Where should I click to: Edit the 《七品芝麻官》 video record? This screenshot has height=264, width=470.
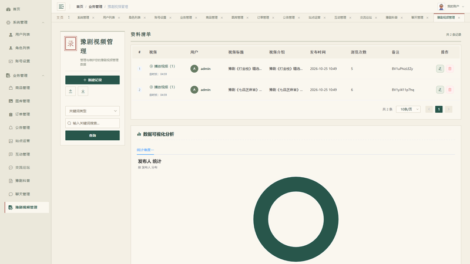pos(440,90)
